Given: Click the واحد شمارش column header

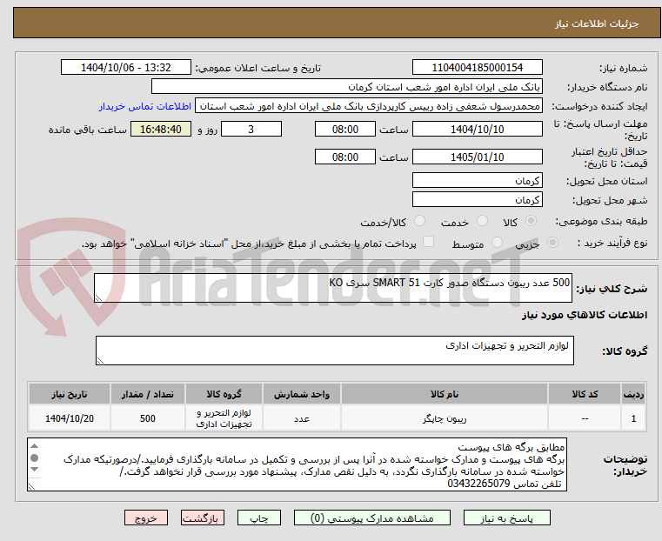Looking at the screenshot, I should point(302,394).
